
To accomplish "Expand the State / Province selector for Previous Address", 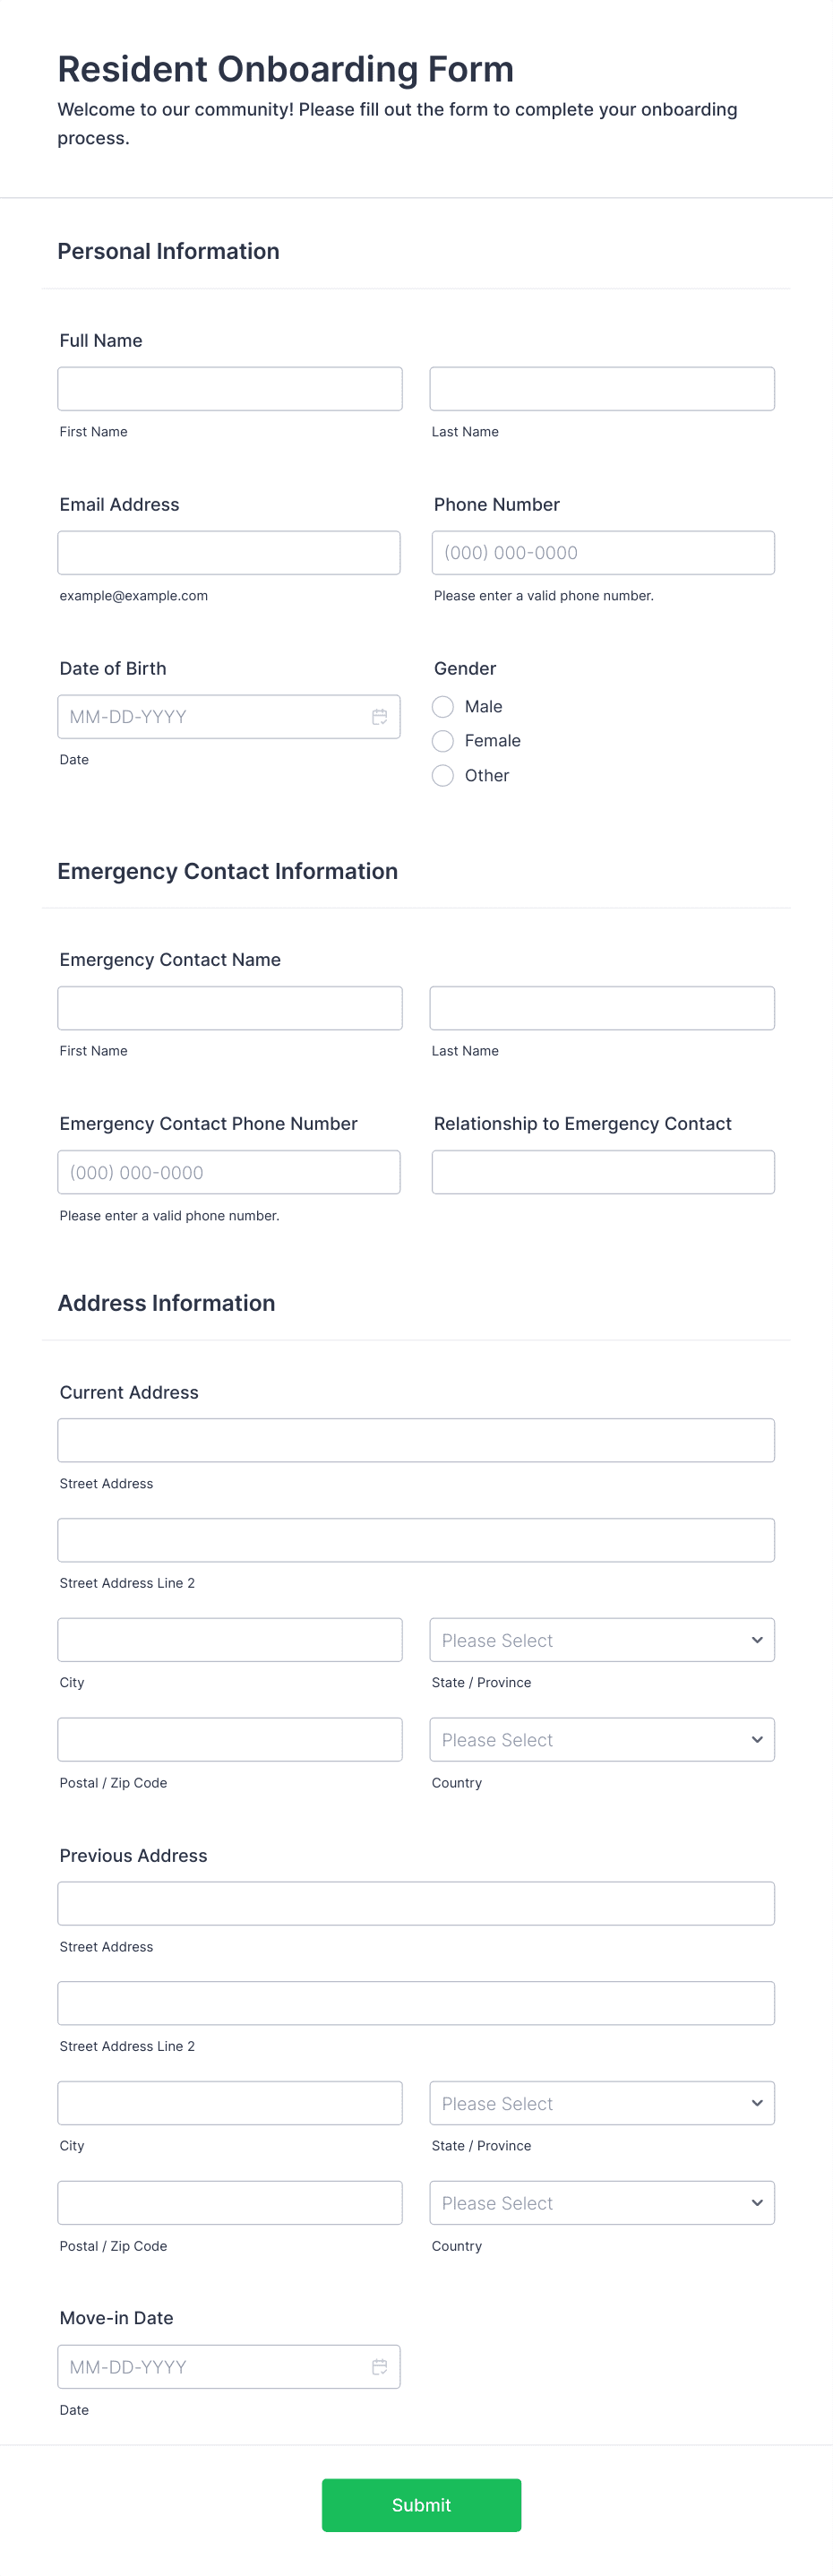I will click(601, 2102).
